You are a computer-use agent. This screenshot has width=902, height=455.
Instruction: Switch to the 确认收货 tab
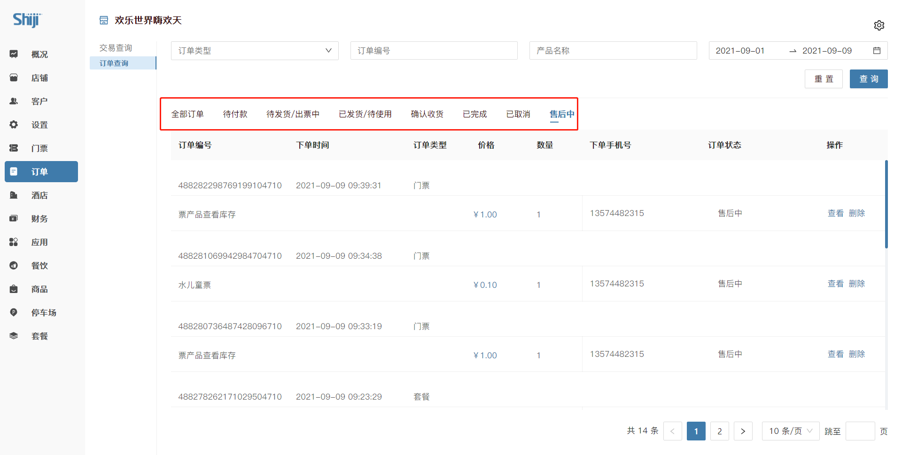click(427, 114)
